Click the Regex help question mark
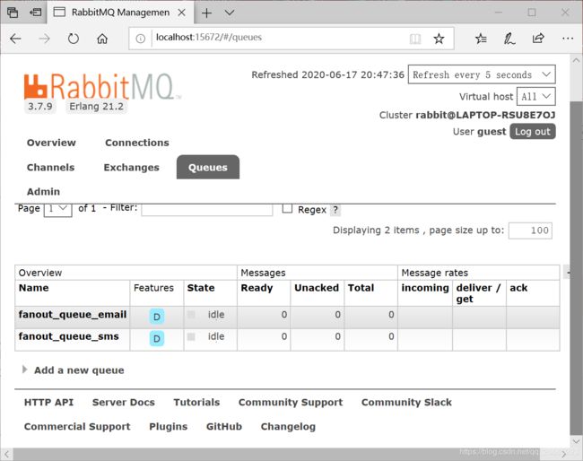The image size is (583, 461). click(x=335, y=210)
